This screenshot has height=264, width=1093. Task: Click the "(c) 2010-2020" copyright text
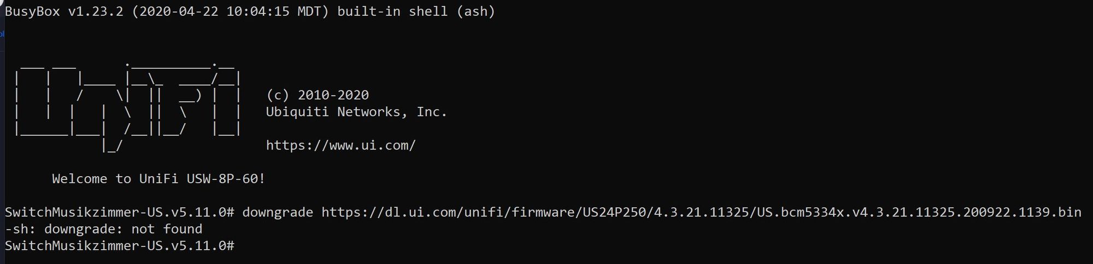(317, 95)
